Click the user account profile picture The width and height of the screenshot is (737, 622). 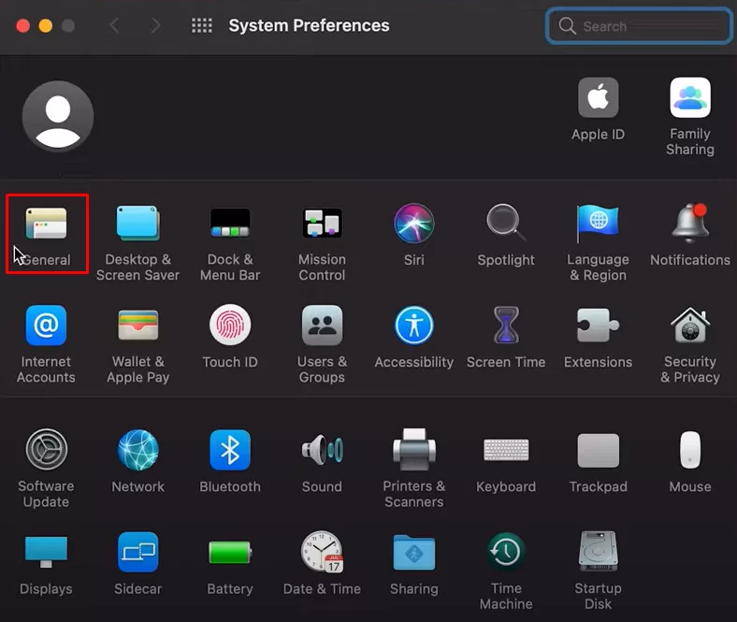pos(58,116)
